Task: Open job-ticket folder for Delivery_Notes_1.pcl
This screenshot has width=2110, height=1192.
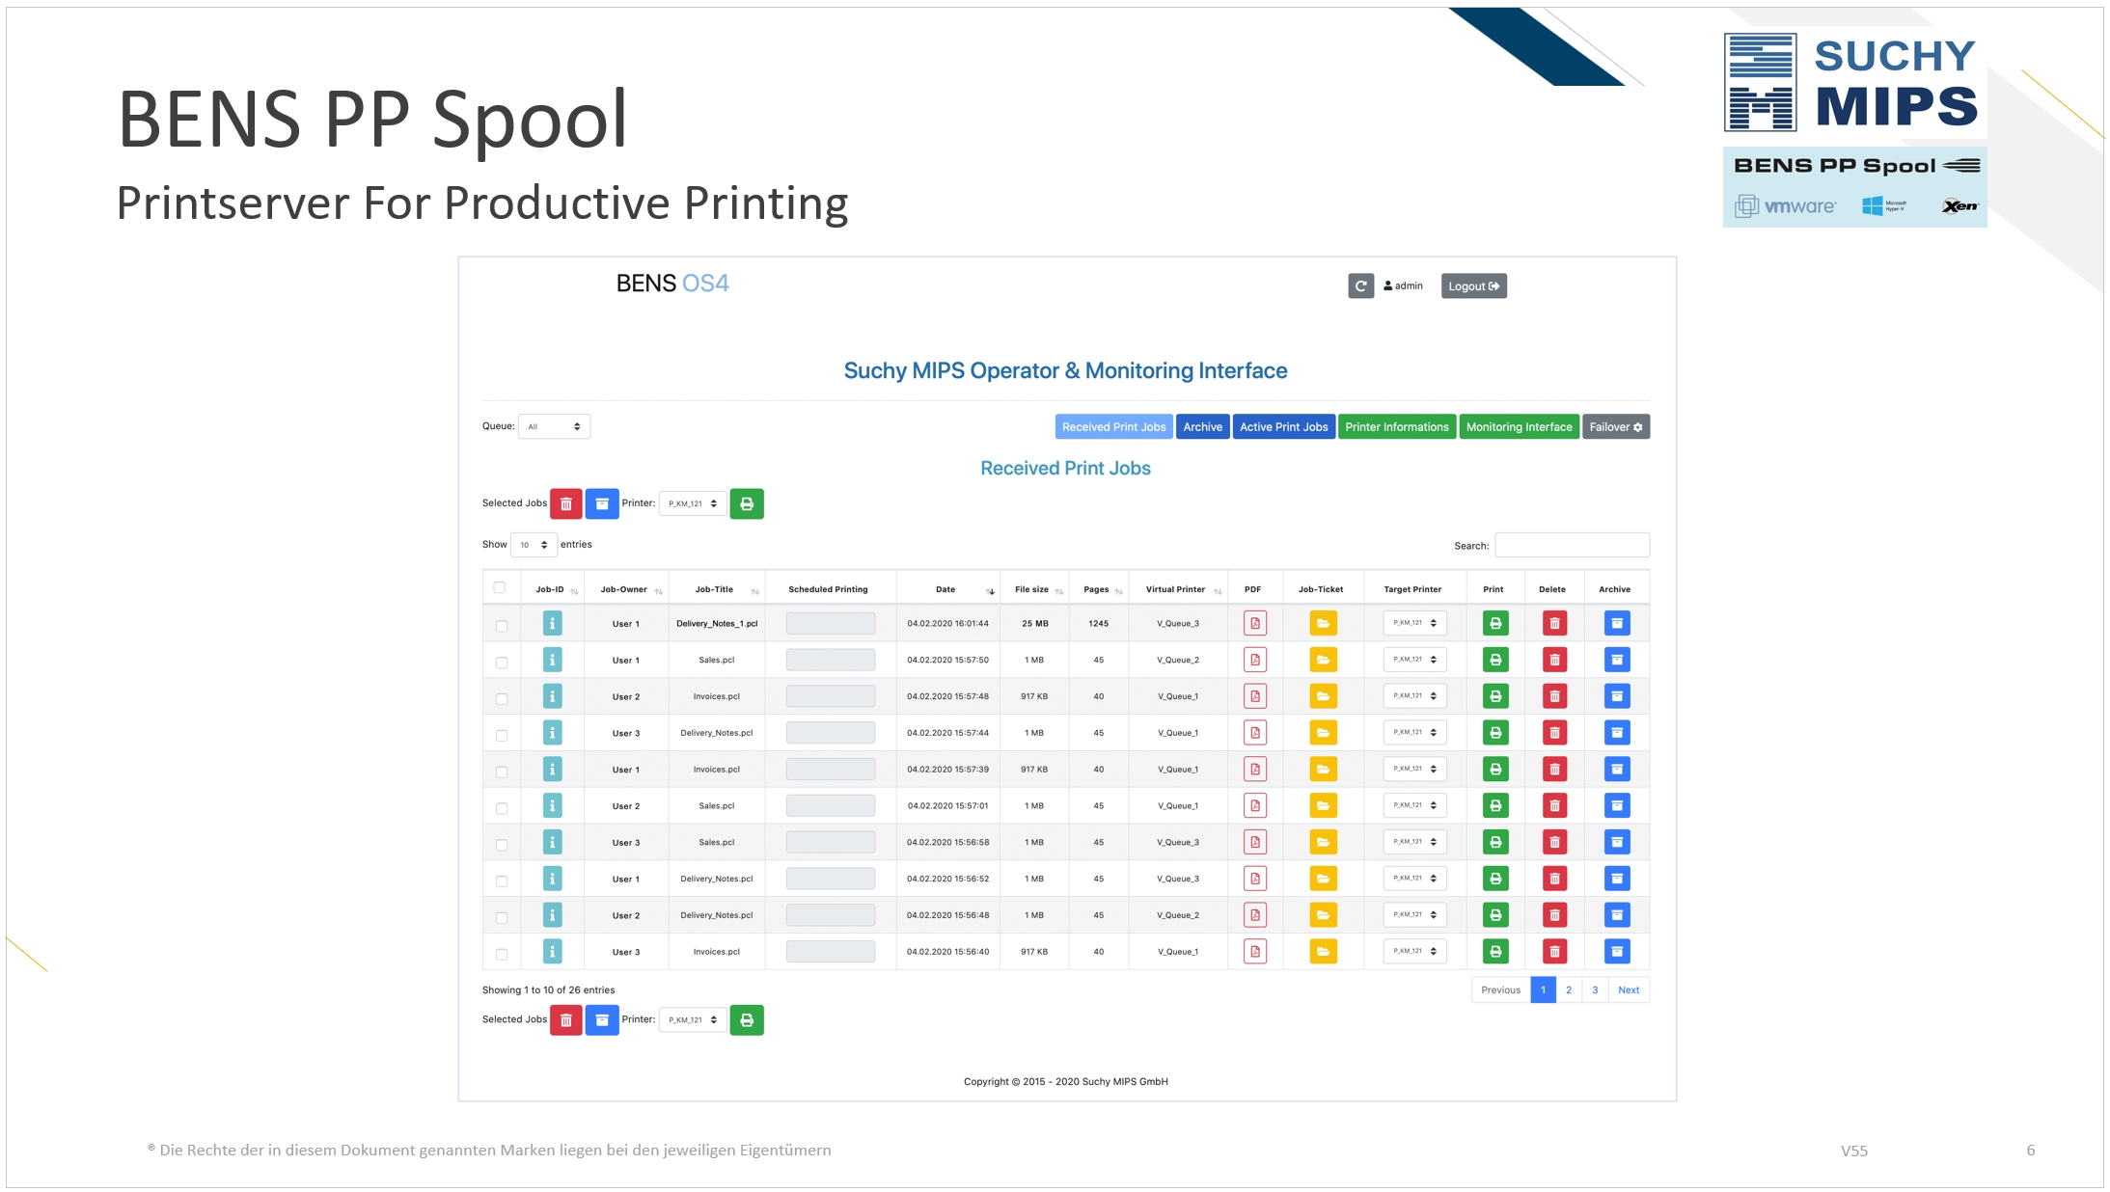Action: 1323,624
